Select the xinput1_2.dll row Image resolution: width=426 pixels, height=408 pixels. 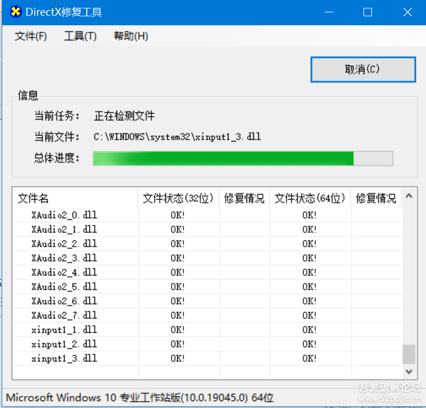(x=207, y=344)
